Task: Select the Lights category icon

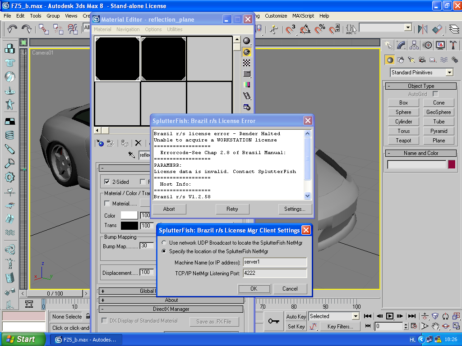Action: [x=411, y=59]
